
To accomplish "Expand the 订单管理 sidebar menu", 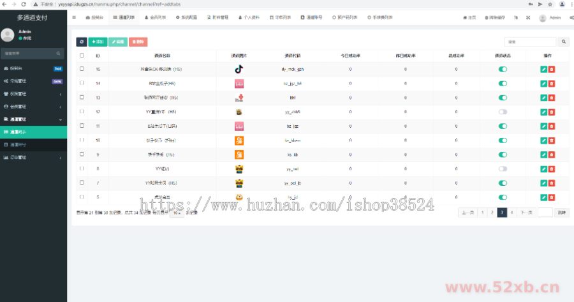I will point(33,157).
